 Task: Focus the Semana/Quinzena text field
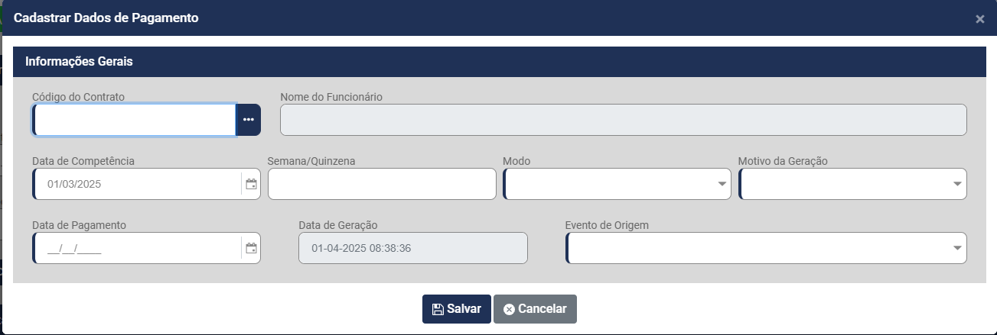(382, 184)
